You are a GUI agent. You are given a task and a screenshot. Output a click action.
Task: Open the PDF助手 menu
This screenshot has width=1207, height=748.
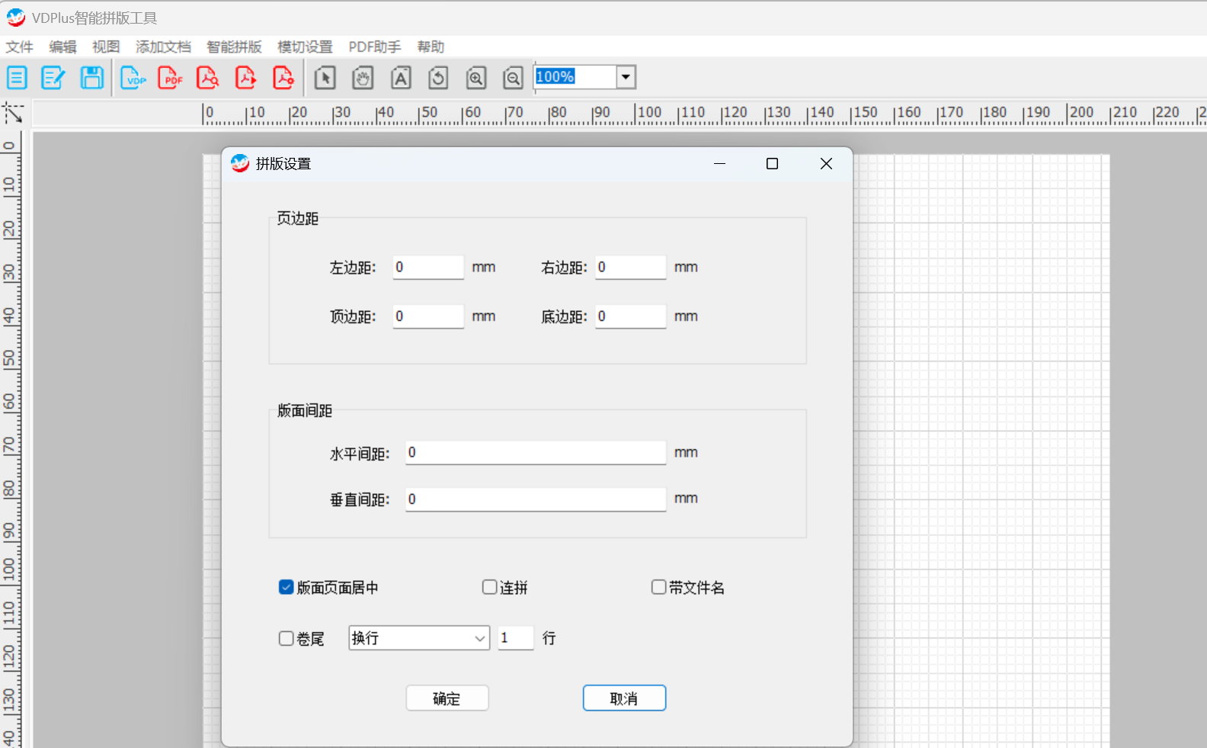click(375, 47)
